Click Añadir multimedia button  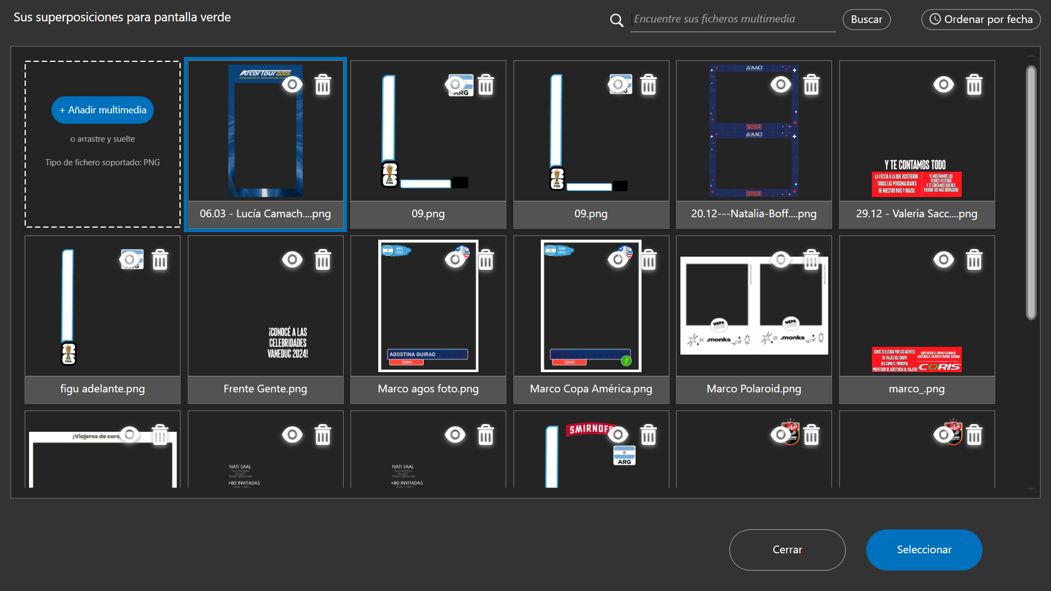click(x=102, y=110)
